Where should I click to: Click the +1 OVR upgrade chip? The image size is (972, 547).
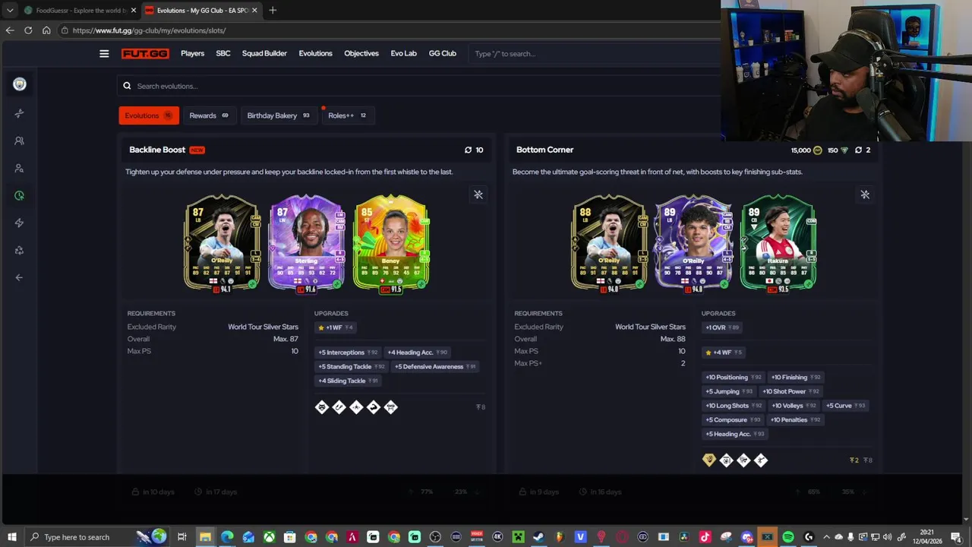coord(722,327)
